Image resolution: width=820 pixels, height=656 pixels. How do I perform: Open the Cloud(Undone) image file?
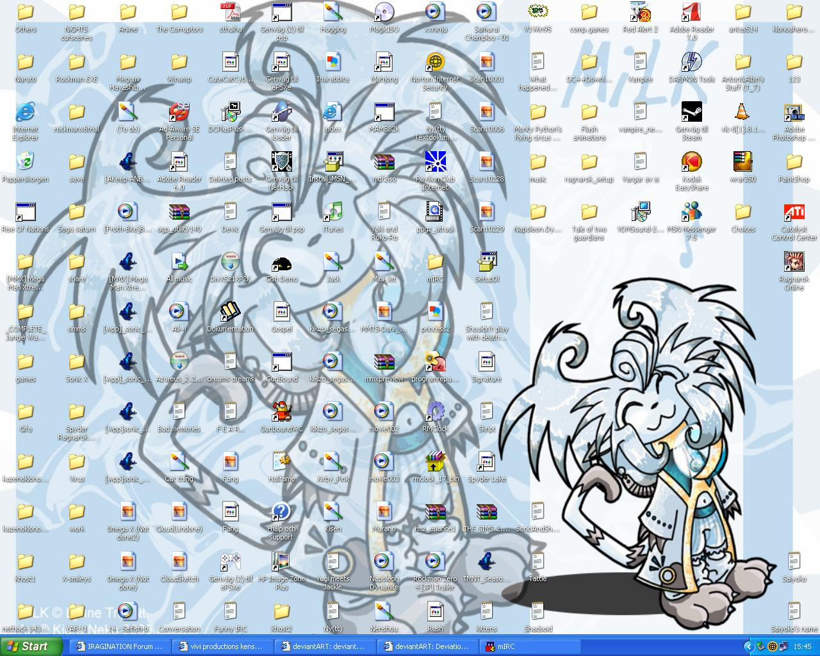179,512
